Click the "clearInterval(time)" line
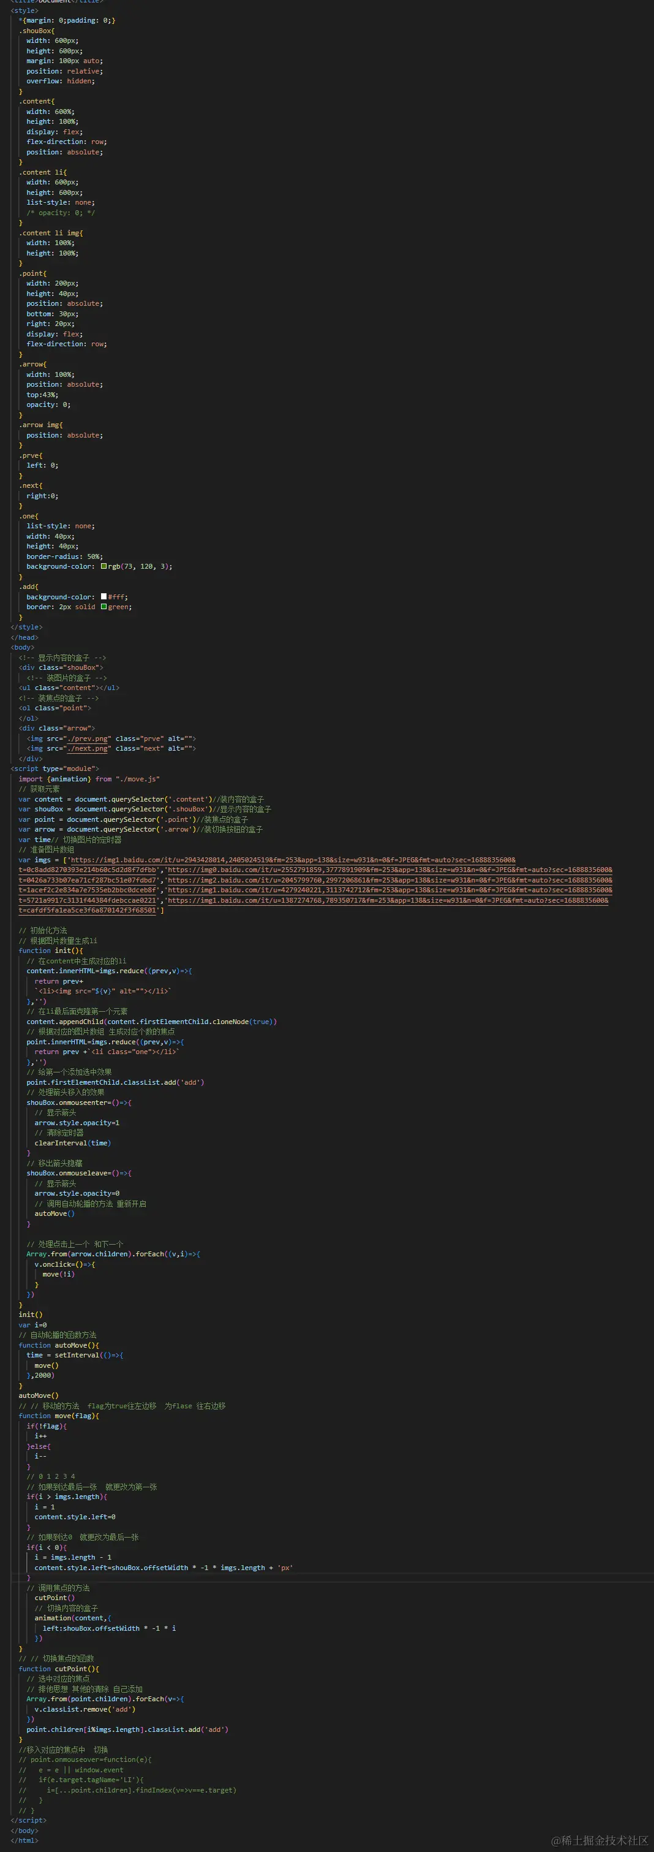Image resolution: width=654 pixels, height=1852 pixels. 73,1142
